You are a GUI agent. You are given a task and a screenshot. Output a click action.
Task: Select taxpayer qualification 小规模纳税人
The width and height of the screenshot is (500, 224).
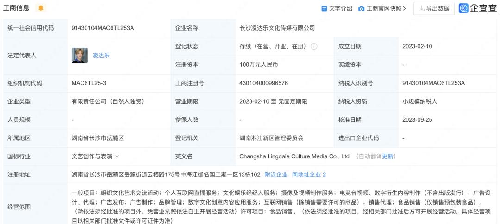pyautogui.click(x=419, y=102)
